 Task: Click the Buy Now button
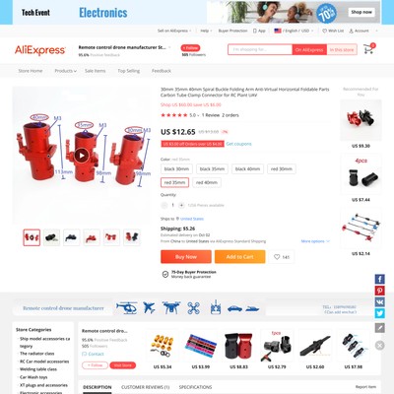186,257
